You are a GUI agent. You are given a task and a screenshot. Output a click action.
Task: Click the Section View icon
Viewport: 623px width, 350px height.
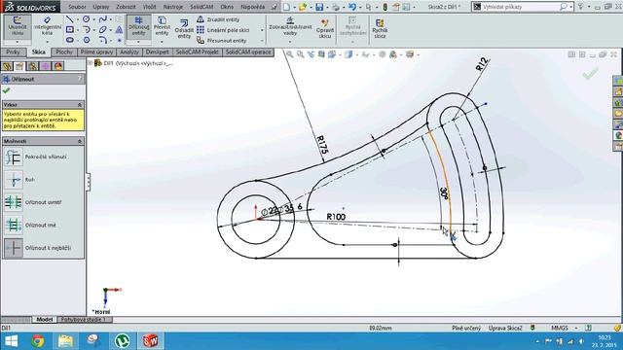[321, 54]
